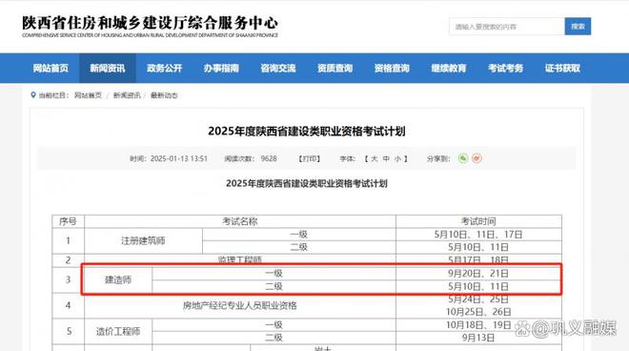
Task: Click the 房地产经纪专业人员职业资格 table cell
Action: click(x=240, y=305)
